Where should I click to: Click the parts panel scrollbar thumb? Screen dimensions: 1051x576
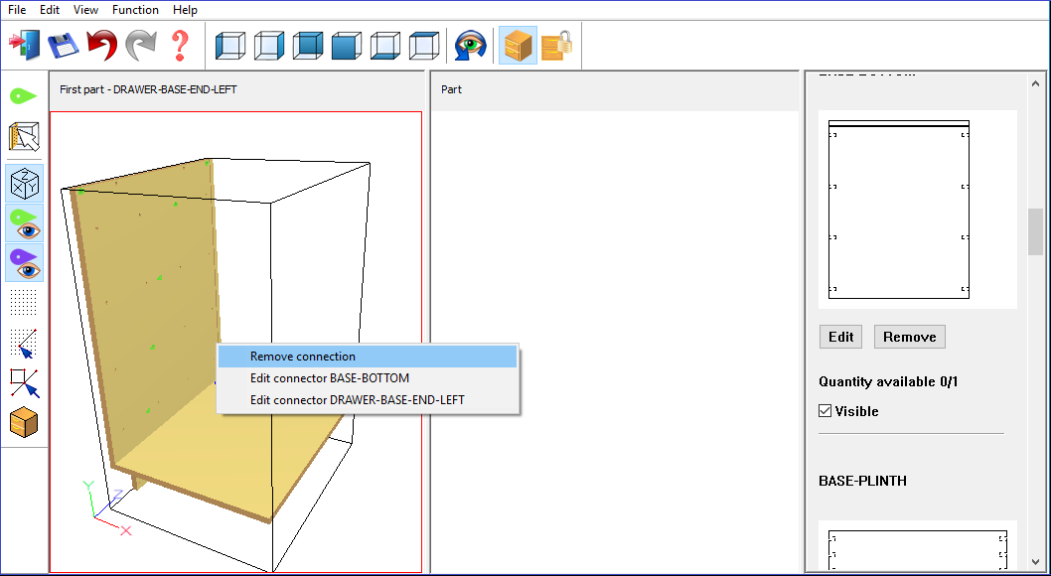(x=1035, y=231)
